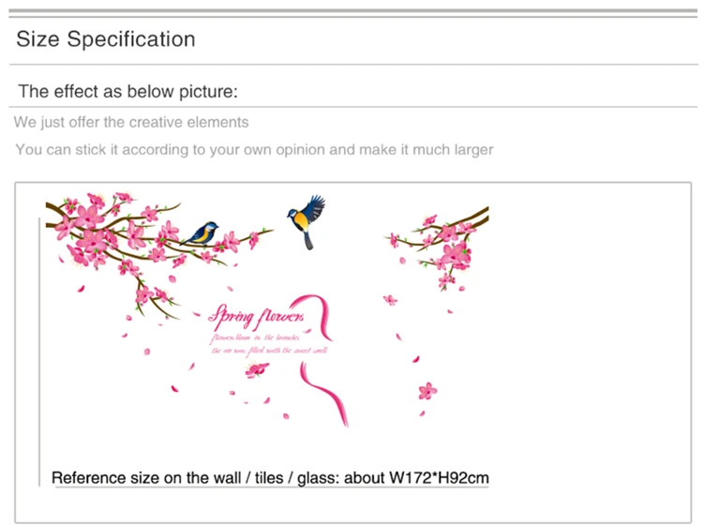Click the 'You can stick it' description line
Image resolution: width=705 pixels, height=525 pixels.
click(x=254, y=149)
